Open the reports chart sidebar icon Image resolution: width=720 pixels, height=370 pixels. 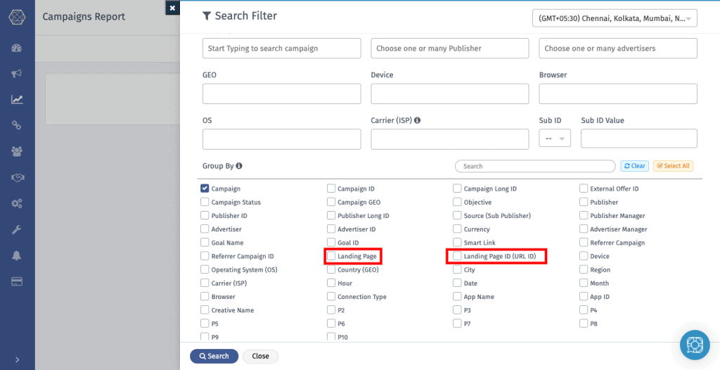point(17,99)
